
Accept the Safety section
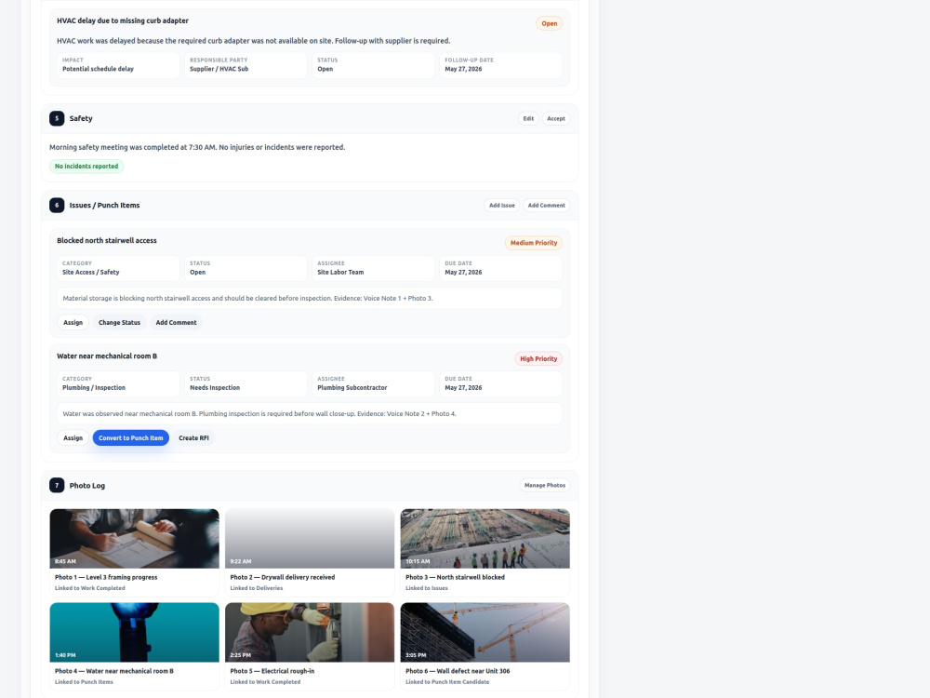556,119
